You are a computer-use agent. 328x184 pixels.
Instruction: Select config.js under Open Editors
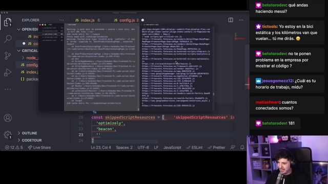coord(31,43)
